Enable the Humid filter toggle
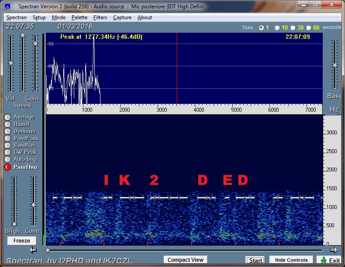The image size is (345, 267). coord(7,124)
